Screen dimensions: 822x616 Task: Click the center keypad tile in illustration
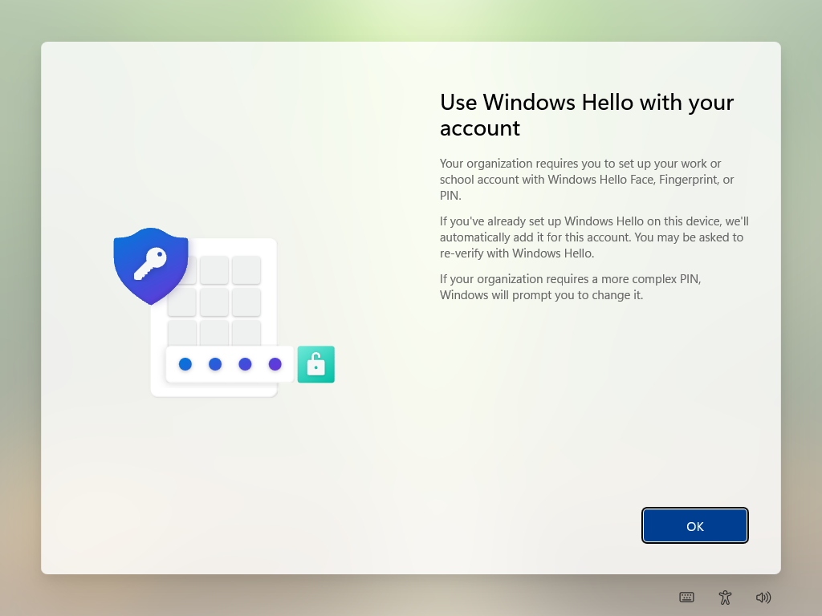(214, 302)
